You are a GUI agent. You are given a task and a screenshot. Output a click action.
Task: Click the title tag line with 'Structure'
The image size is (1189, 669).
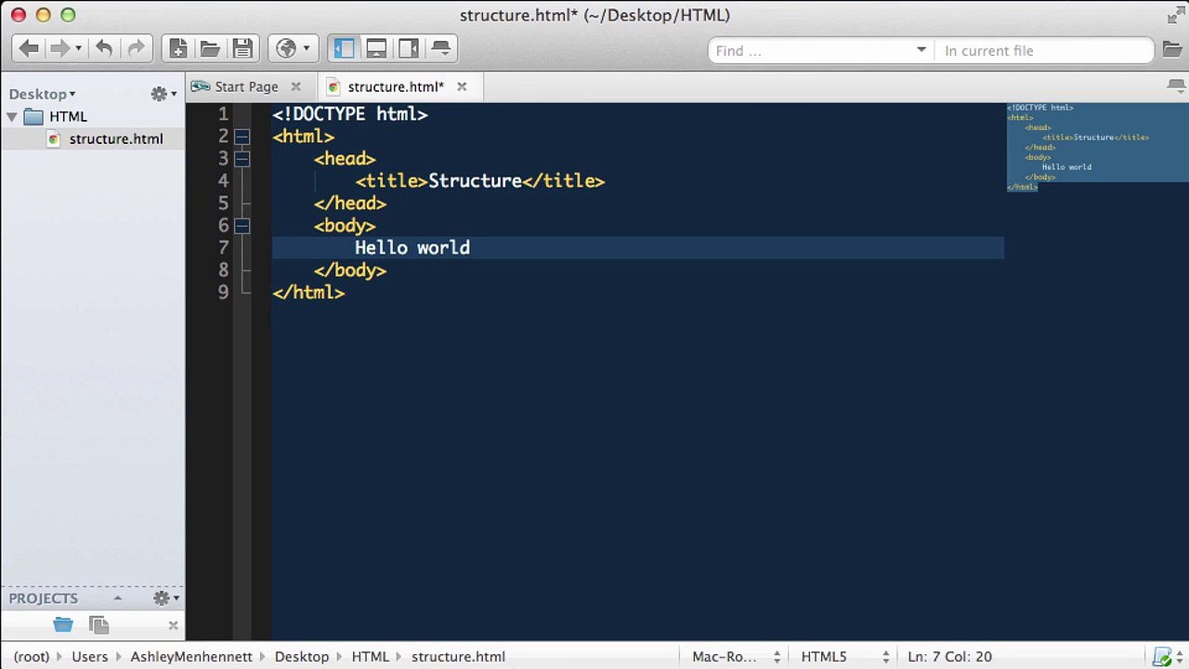click(x=480, y=181)
